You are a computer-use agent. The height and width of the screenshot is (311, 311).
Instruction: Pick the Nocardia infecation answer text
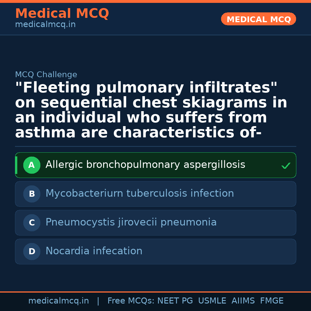[x=94, y=251]
